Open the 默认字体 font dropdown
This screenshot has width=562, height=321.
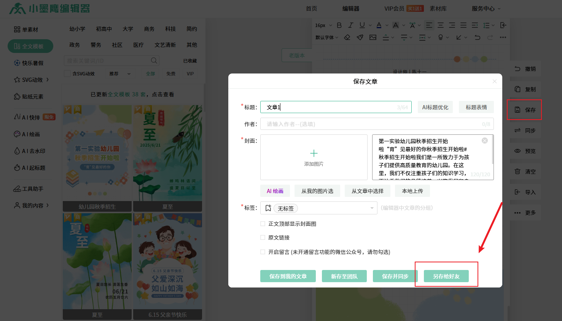pos(327,37)
